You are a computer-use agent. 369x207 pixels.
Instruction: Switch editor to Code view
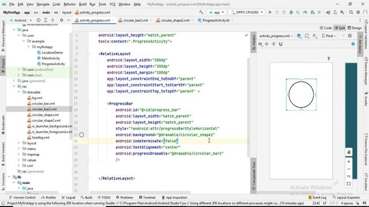pyautogui.click(x=326, y=28)
